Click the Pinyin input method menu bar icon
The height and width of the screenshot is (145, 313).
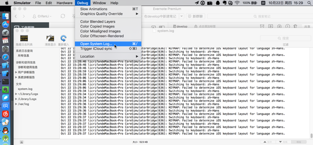coord(263,3)
